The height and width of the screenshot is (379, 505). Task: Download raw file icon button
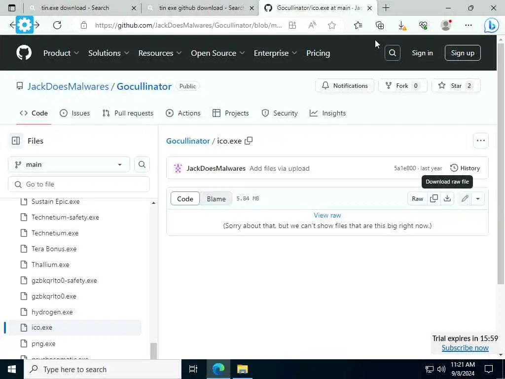coord(447,198)
